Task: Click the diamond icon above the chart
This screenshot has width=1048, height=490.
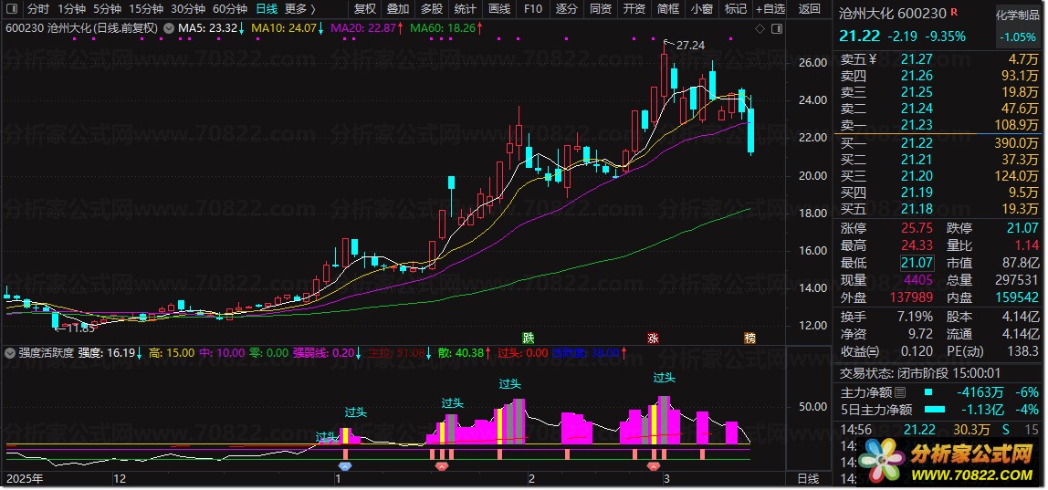Action: [x=760, y=29]
